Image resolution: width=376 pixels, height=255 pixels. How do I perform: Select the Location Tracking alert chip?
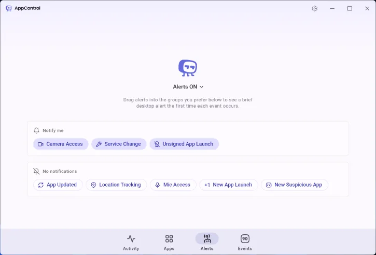point(116,185)
